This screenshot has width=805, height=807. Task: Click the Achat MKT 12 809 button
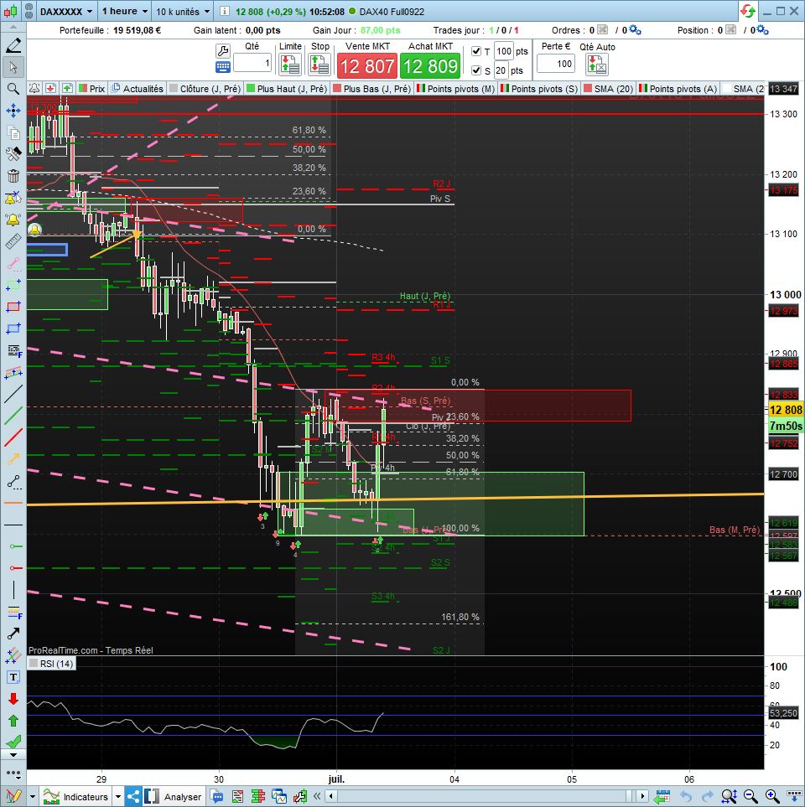point(430,66)
